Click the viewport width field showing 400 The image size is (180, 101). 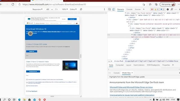(48, 9)
